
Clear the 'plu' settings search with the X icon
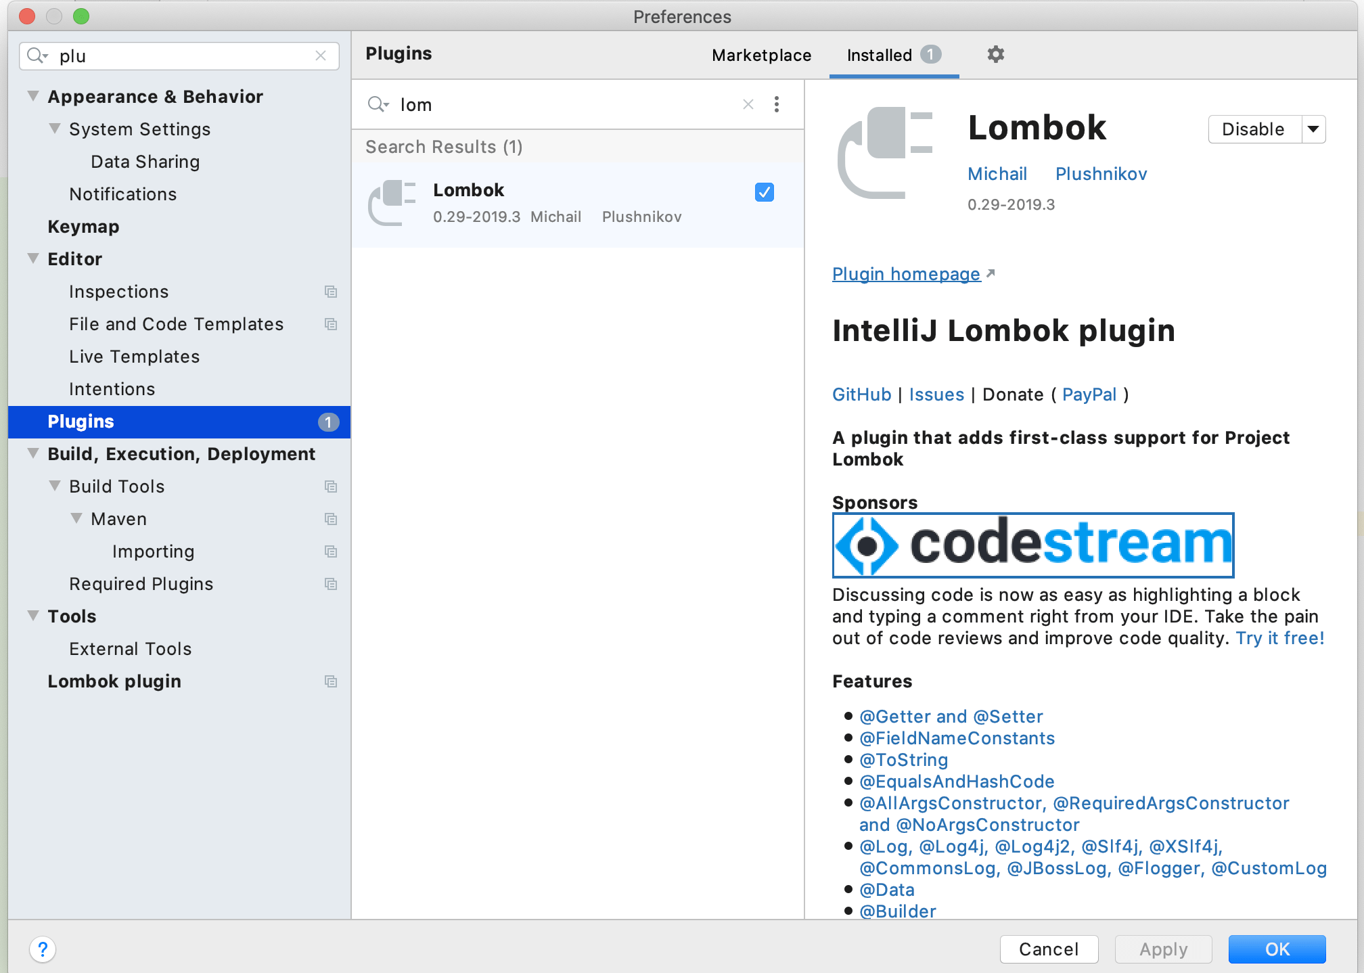(x=321, y=55)
